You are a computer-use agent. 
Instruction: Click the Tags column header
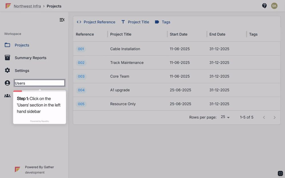point(253,34)
